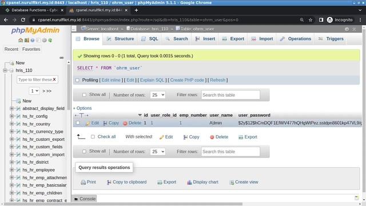Tick the Check all checkbox
Image resolution: width=366 pixels, height=206 pixels.
pyautogui.click(x=93, y=137)
